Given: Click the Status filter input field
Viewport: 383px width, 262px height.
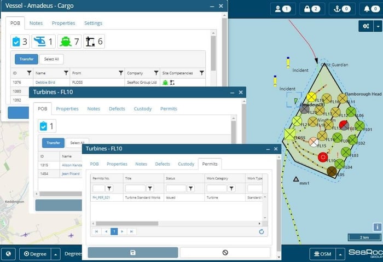Looking at the screenshot, I should [176, 188].
